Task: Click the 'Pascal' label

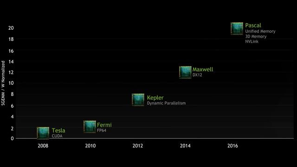Action: click(x=253, y=26)
